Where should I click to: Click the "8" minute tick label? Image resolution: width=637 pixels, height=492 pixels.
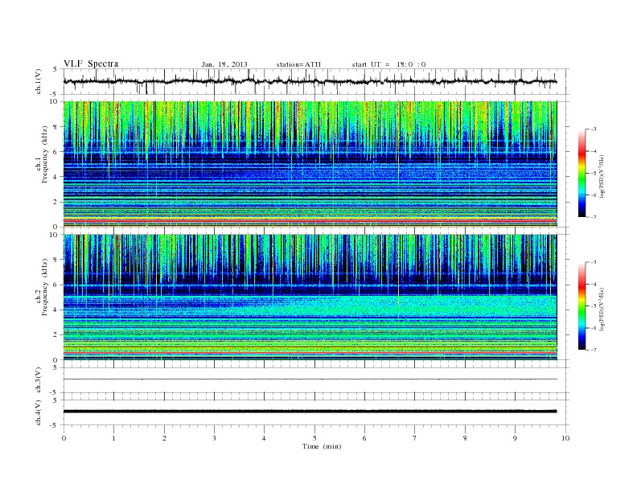pyautogui.click(x=465, y=438)
